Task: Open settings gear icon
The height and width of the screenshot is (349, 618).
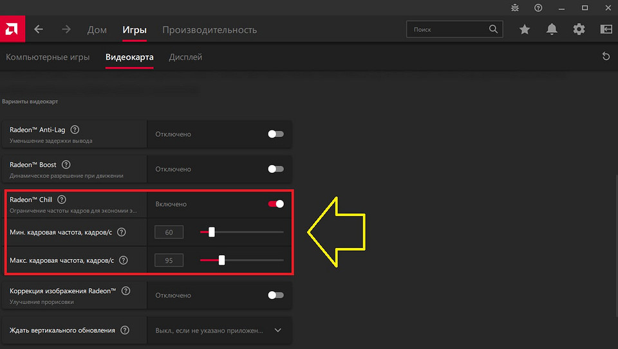Action: (x=579, y=30)
